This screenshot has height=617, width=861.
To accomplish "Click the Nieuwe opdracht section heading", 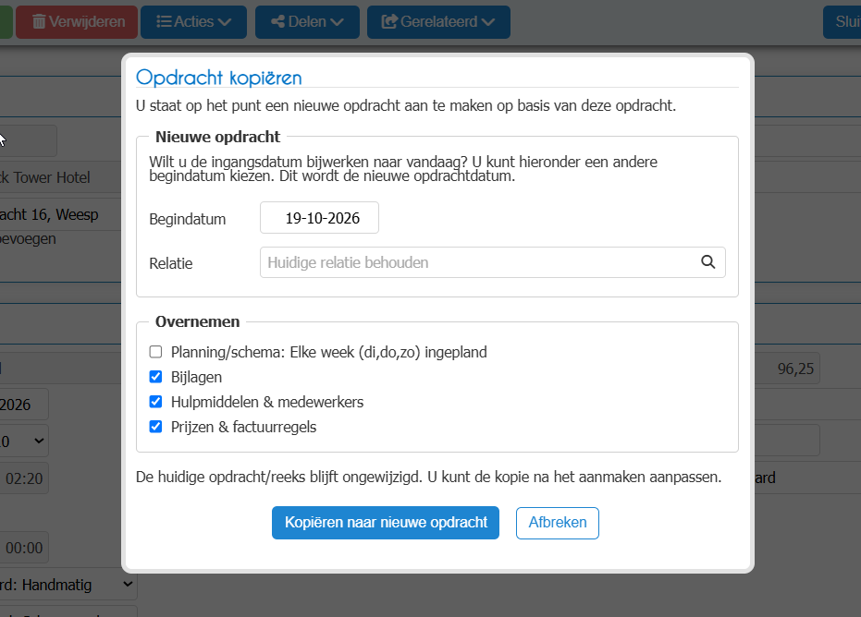I will [x=218, y=137].
